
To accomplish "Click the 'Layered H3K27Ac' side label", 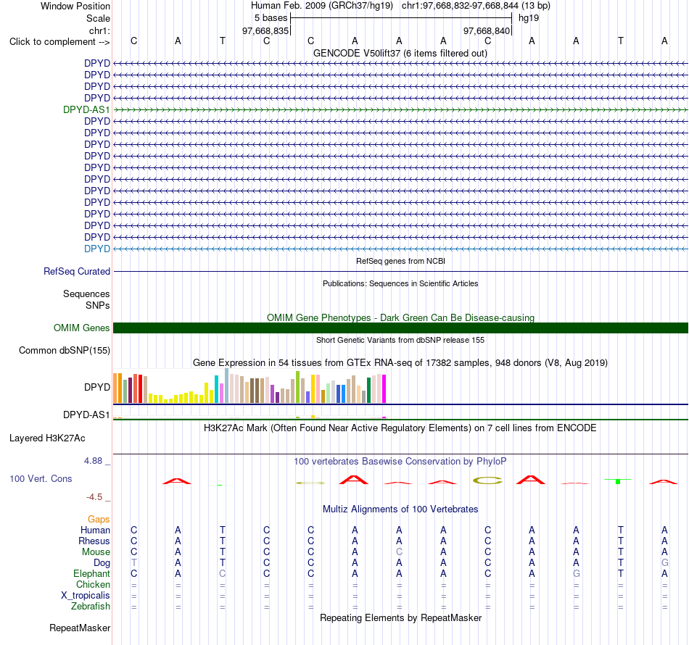I will 47,438.
